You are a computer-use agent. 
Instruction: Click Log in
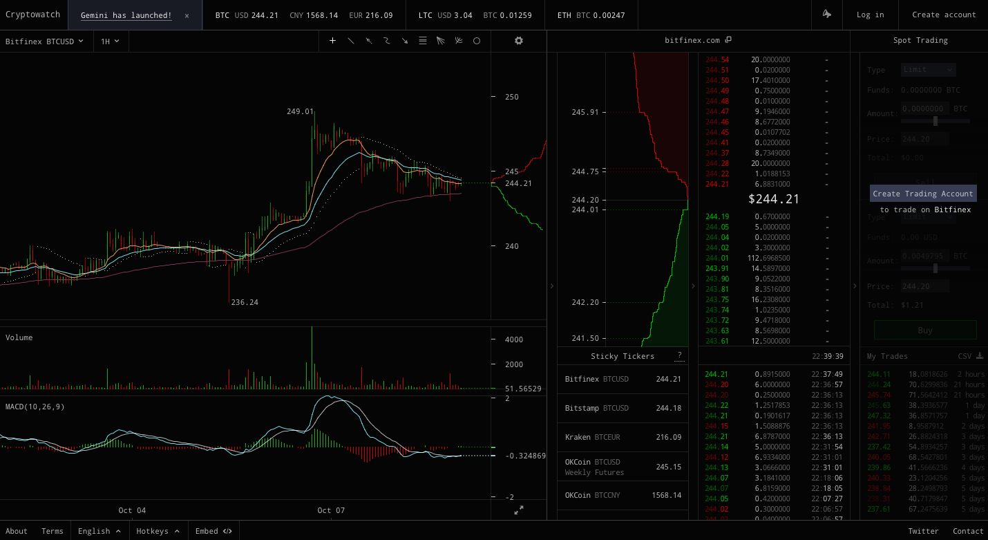870,15
